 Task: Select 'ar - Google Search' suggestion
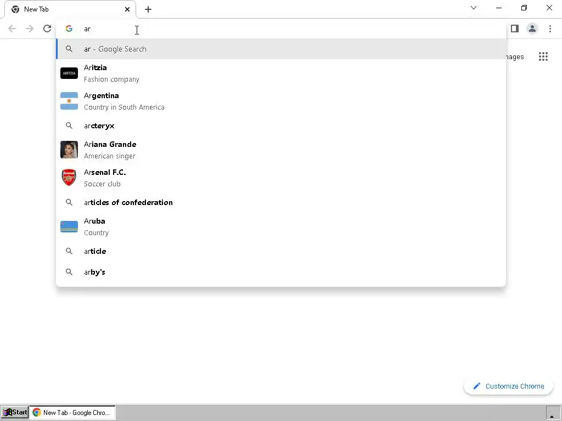[x=281, y=49]
